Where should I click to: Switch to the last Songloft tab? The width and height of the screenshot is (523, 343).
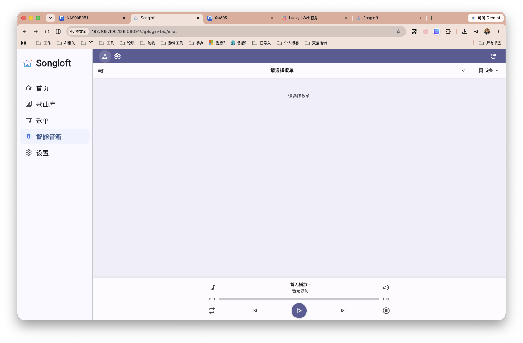389,18
